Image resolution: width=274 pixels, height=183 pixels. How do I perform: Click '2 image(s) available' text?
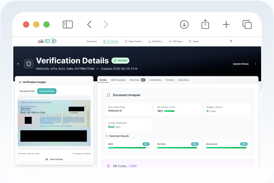coord(82,153)
